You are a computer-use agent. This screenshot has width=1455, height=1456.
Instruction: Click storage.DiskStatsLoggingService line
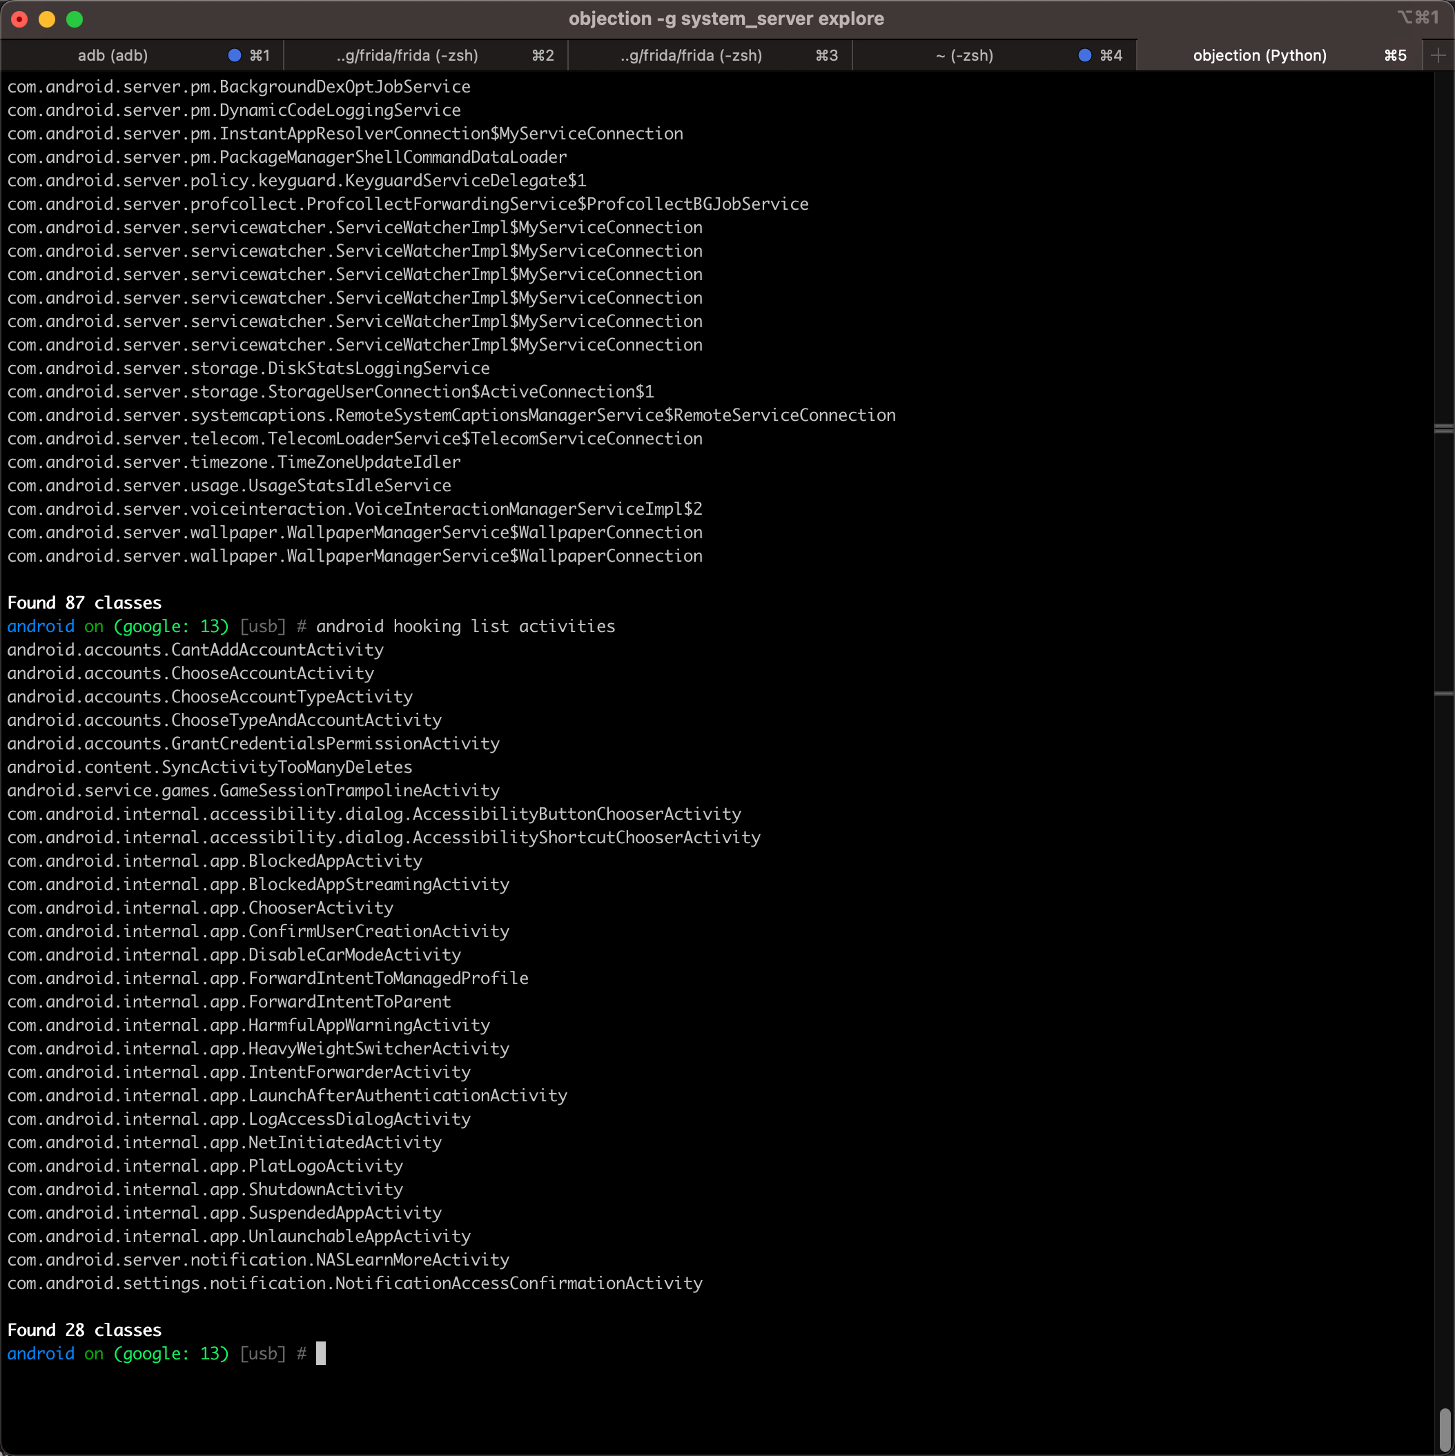point(248,368)
